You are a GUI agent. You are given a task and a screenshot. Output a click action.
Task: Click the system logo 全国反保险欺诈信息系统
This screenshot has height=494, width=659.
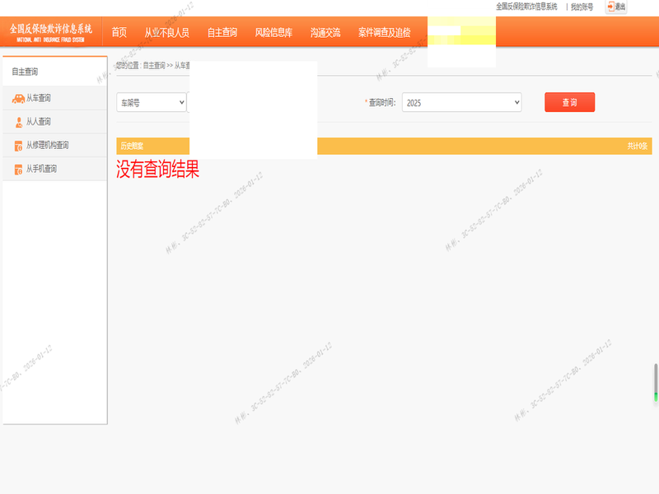(51, 31)
